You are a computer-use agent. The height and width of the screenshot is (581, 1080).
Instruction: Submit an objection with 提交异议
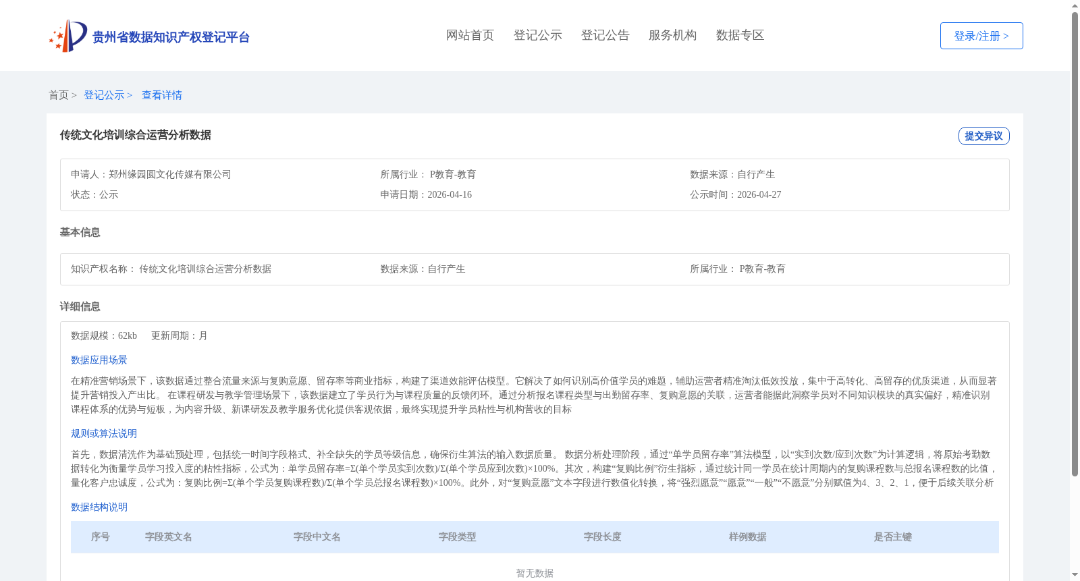(x=983, y=136)
